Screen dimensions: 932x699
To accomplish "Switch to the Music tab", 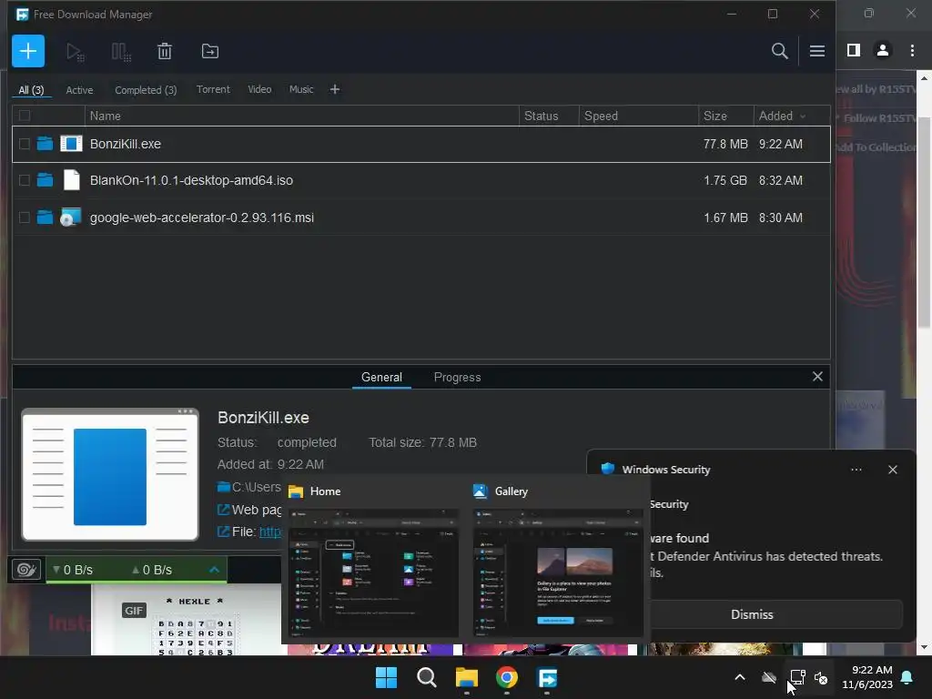I will click(x=300, y=89).
